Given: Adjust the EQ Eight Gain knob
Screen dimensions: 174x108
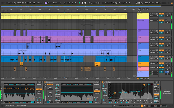Looking at the screenshot, I should pos(105,94).
